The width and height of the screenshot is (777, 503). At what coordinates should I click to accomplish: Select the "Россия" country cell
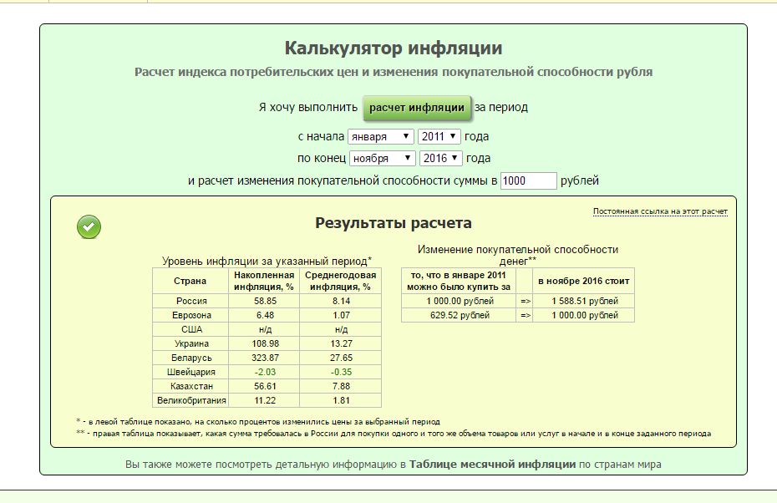pos(190,301)
